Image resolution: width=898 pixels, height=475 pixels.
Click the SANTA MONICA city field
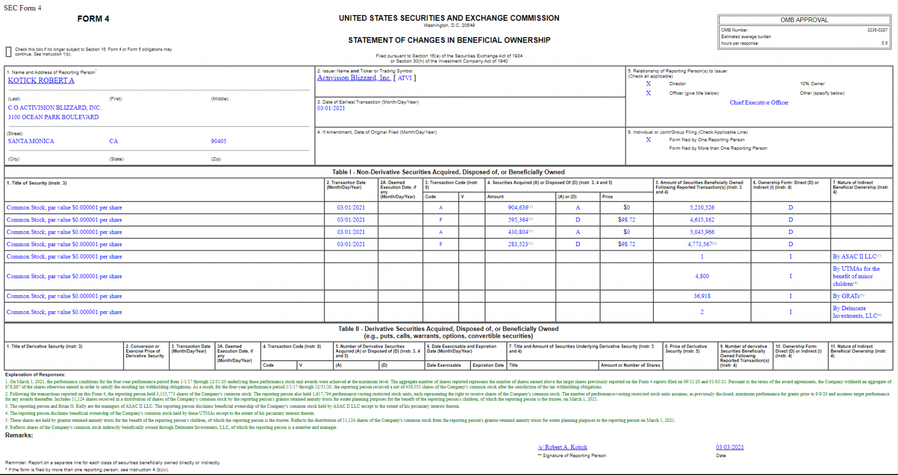pos(31,141)
